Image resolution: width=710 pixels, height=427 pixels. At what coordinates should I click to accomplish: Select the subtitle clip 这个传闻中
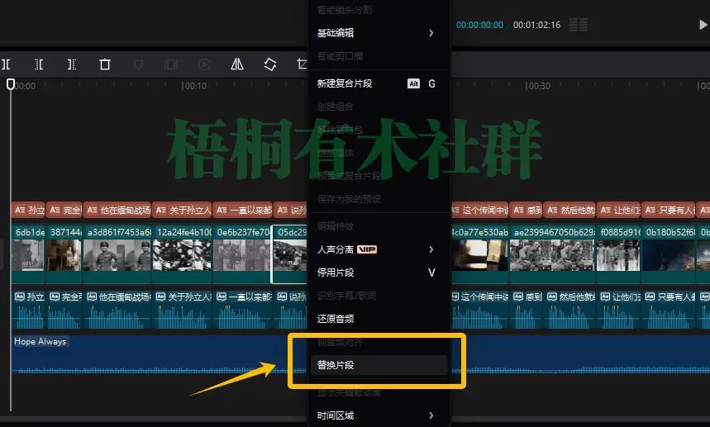480,210
